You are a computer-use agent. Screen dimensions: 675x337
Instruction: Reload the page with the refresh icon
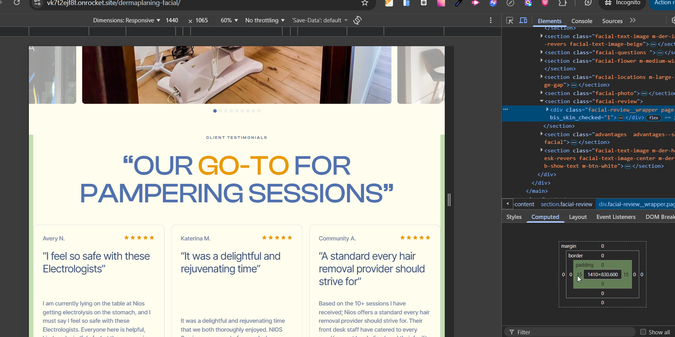(17, 3)
